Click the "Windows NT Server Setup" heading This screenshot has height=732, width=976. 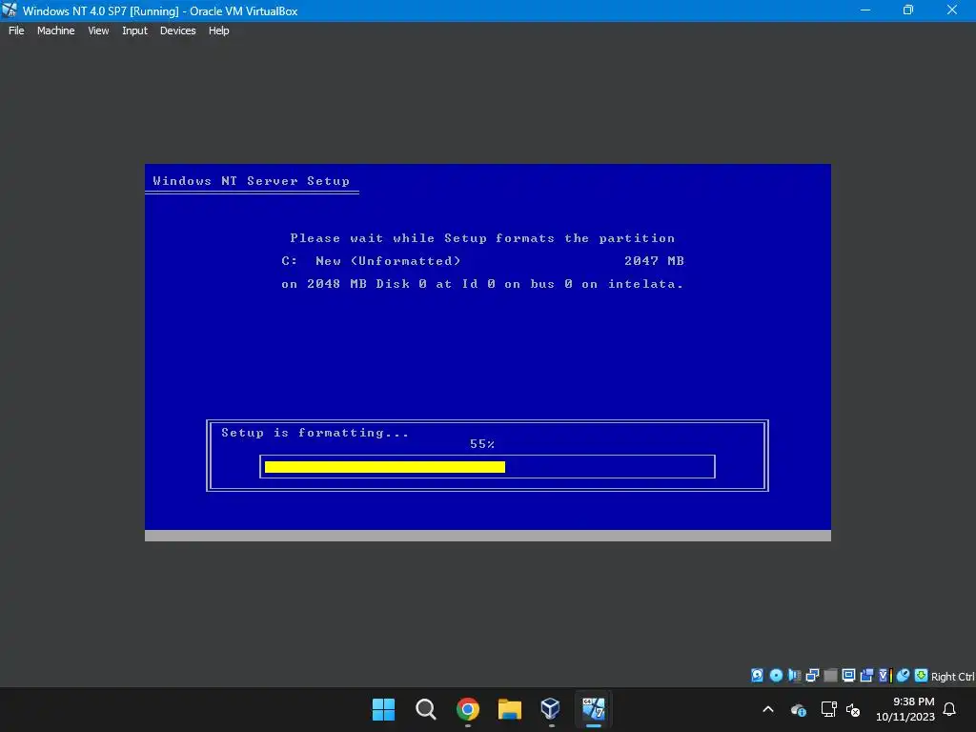(x=251, y=180)
